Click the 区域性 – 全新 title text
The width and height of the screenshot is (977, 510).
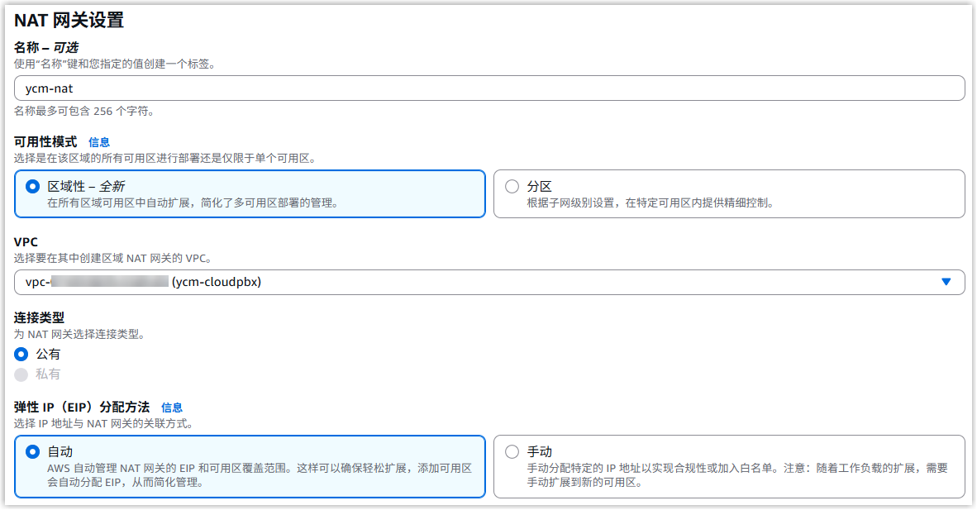[86, 186]
